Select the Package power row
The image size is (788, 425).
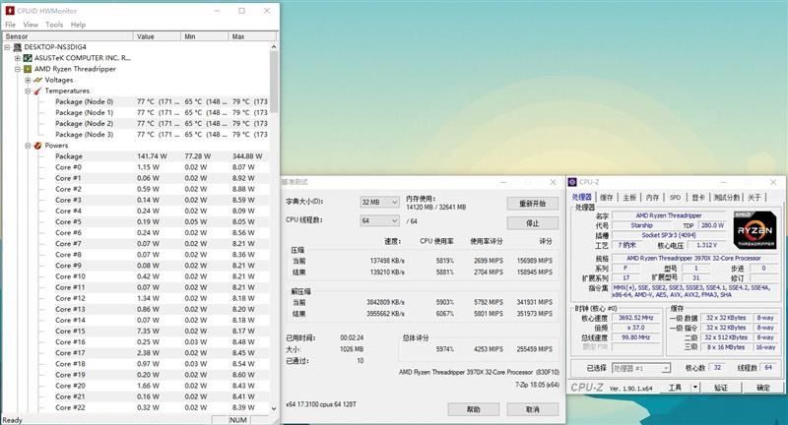161,156
